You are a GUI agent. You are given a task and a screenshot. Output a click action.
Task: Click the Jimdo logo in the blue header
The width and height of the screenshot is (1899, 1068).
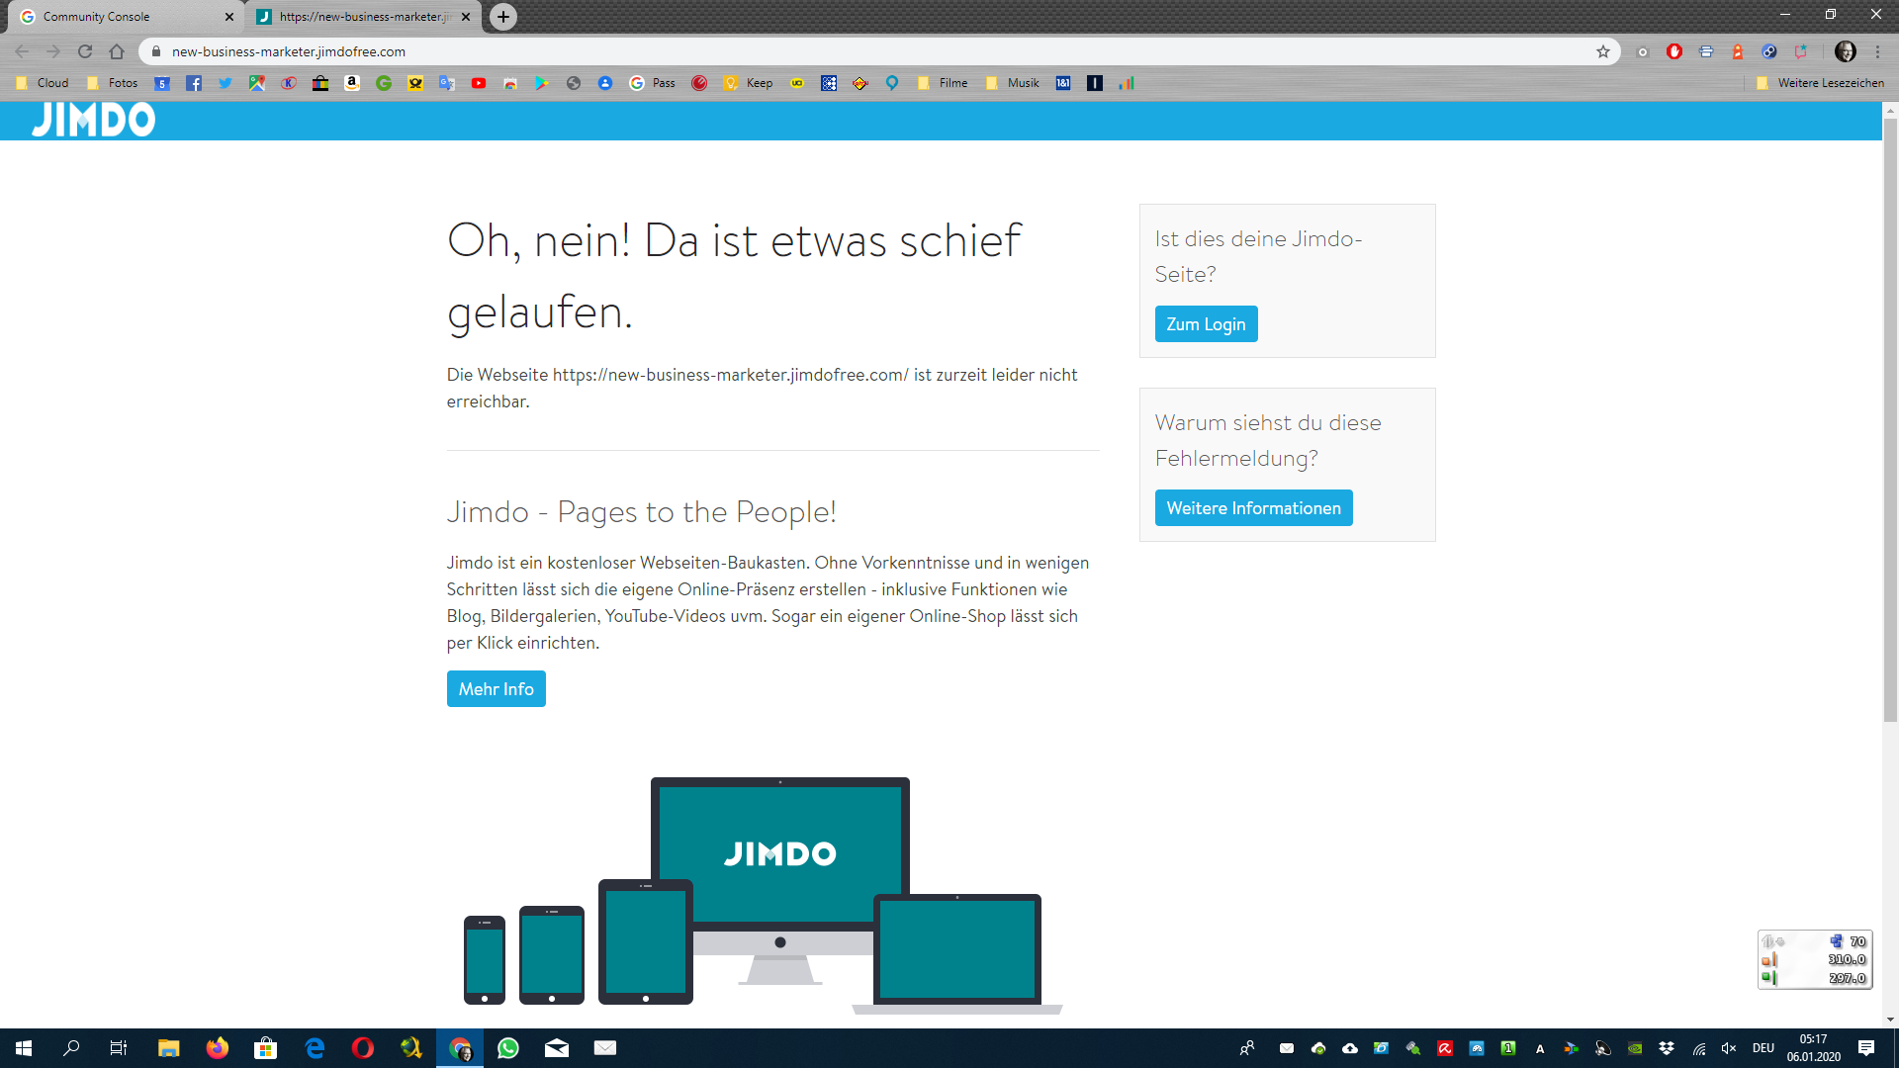(x=94, y=120)
